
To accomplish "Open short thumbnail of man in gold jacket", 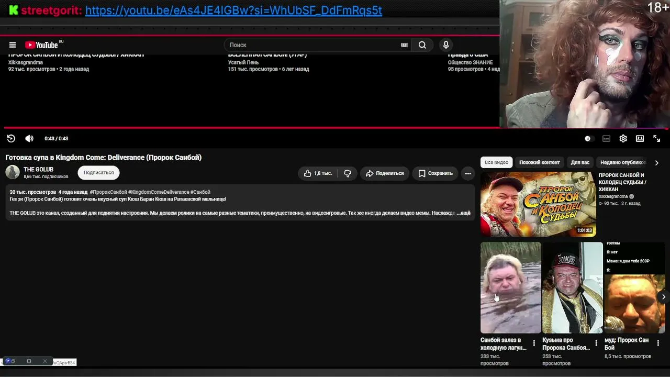I will pos(572,287).
